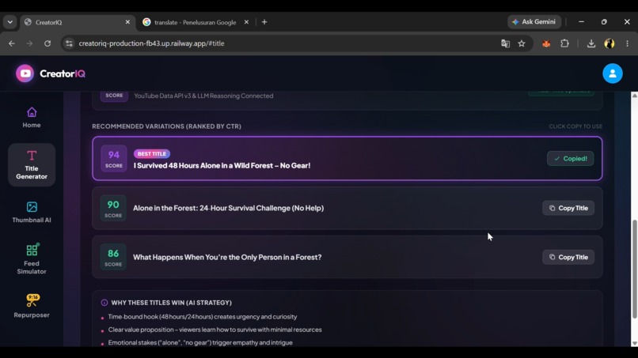
Task: Click the 'Time-bound hook' bullet point
Action: (x=203, y=317)
